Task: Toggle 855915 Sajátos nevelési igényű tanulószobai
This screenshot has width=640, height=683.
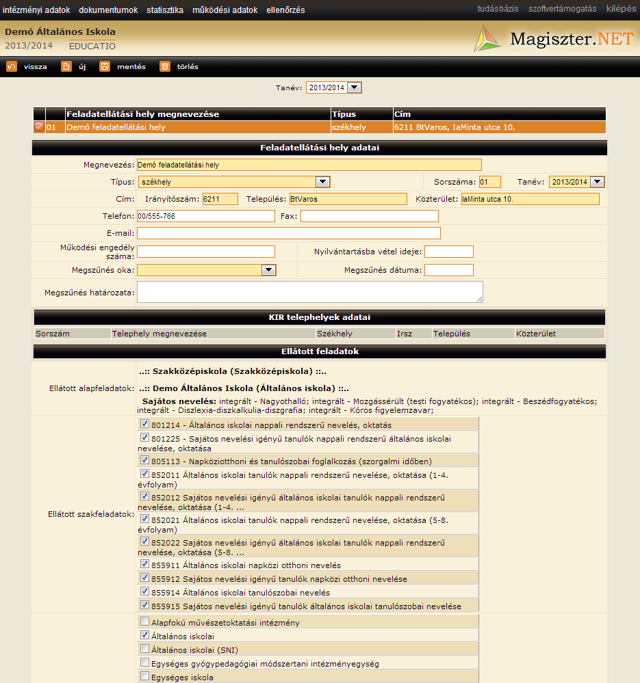Action: tap(144, 605)
